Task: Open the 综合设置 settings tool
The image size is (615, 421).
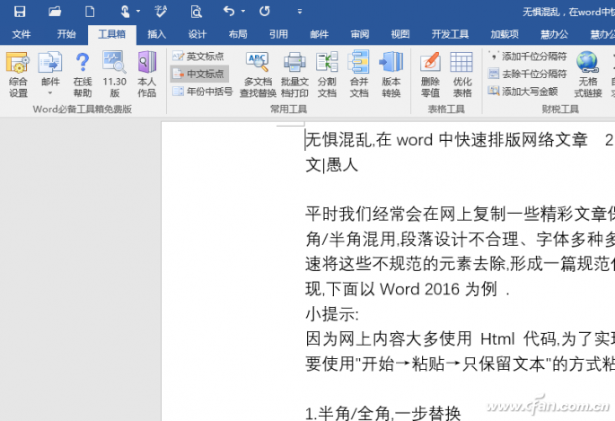Action: [x=18, y=74]
